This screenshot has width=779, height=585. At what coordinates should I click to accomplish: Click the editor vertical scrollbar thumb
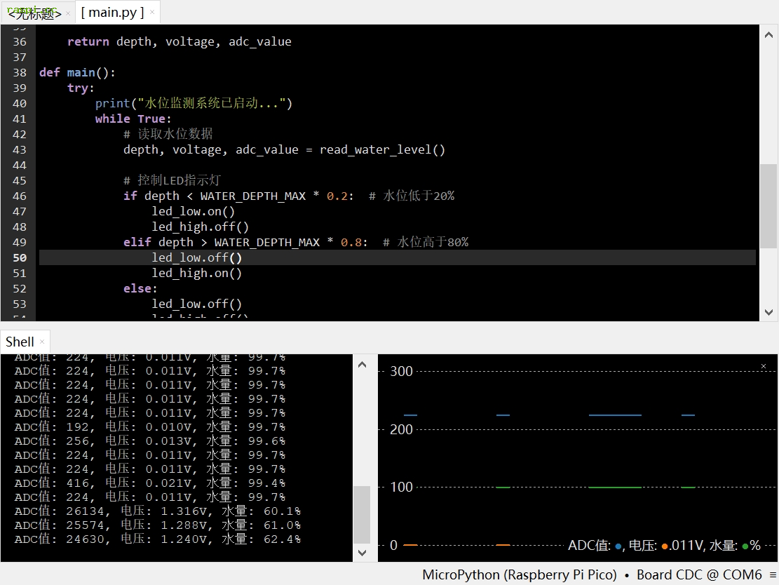click(768, 206)
